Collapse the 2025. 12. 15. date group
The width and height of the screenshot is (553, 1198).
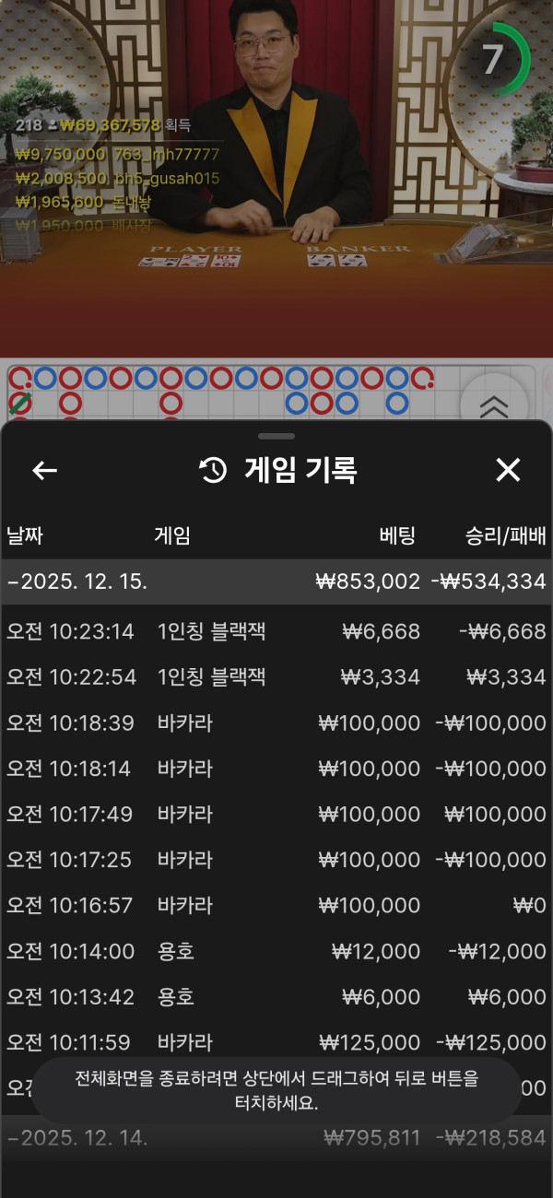[276, 581]
